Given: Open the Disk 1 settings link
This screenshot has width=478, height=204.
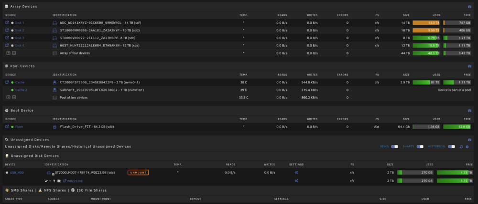Looking at the screenshot, I should pyautogui.click(x=20, y=23).
